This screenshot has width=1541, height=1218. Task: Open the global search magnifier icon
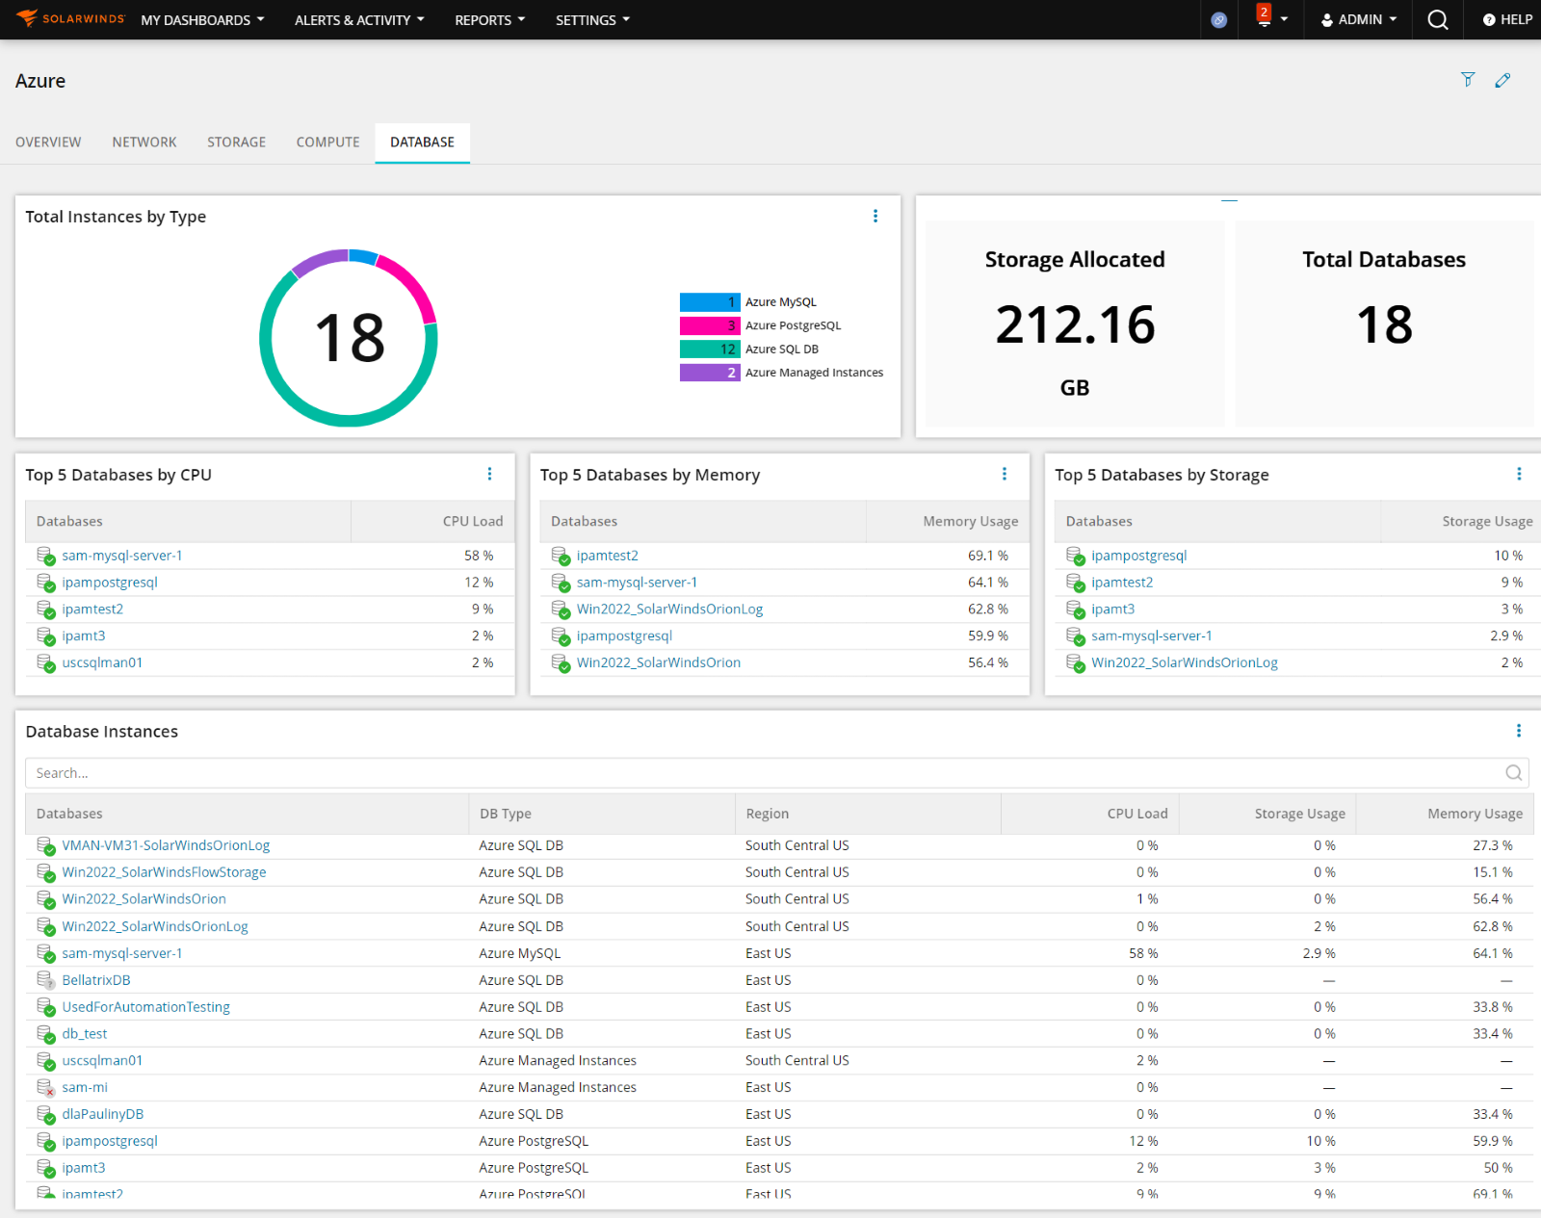point(1438,19)
